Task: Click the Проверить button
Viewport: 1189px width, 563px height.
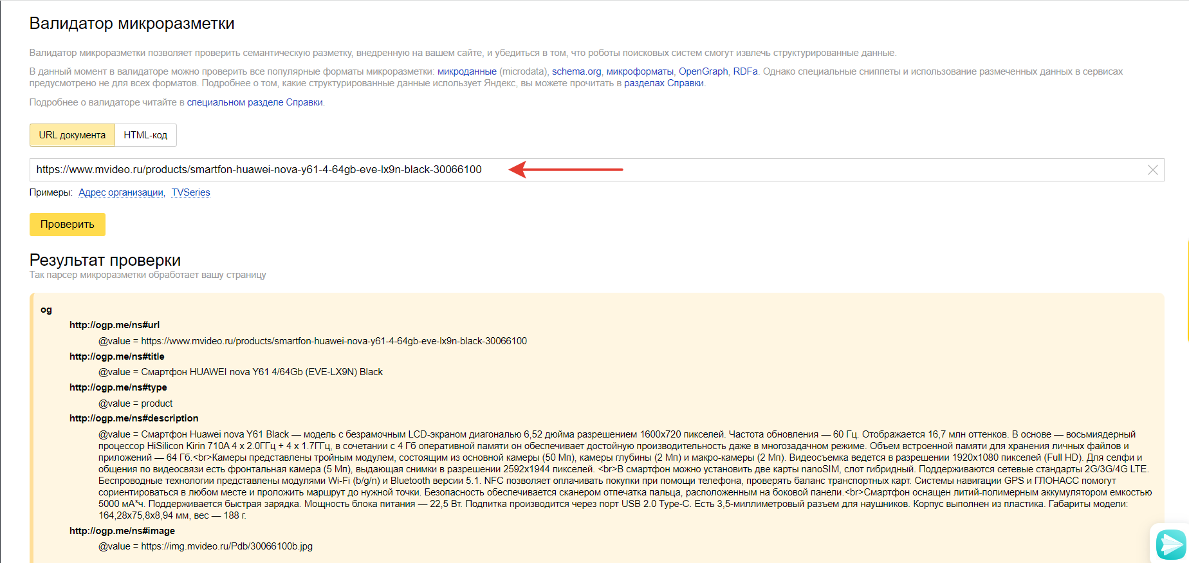Action: (68, 225)
